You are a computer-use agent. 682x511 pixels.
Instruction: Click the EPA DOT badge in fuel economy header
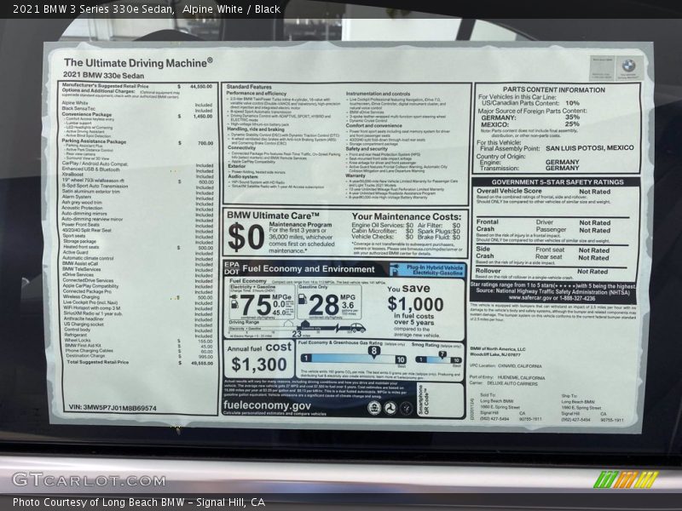(231, 268)
